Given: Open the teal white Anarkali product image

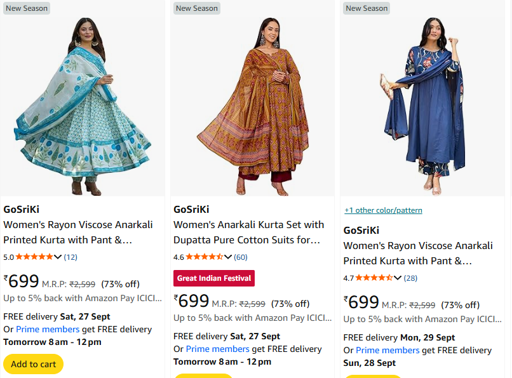Looking at the screenshot, I should tap(83, 105).
